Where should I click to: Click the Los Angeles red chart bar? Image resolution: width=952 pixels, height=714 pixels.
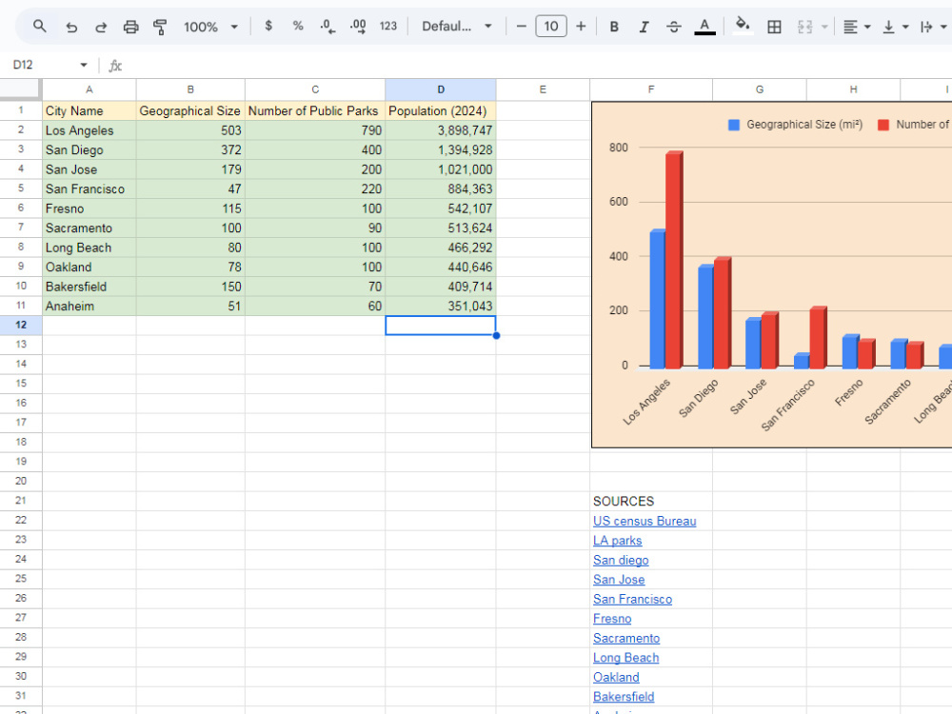tap(674, 260)
